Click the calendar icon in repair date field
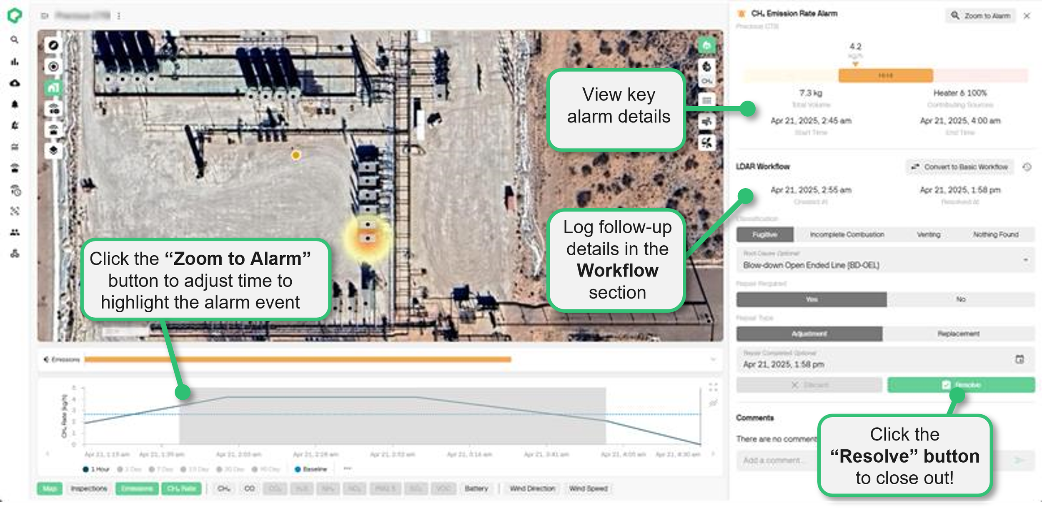Image resolution: width=1042 pixels, height=508 pixels. pos(1019,359)
